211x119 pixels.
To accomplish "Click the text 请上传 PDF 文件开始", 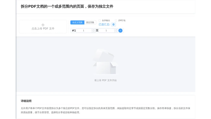I will tap(105, 80).
